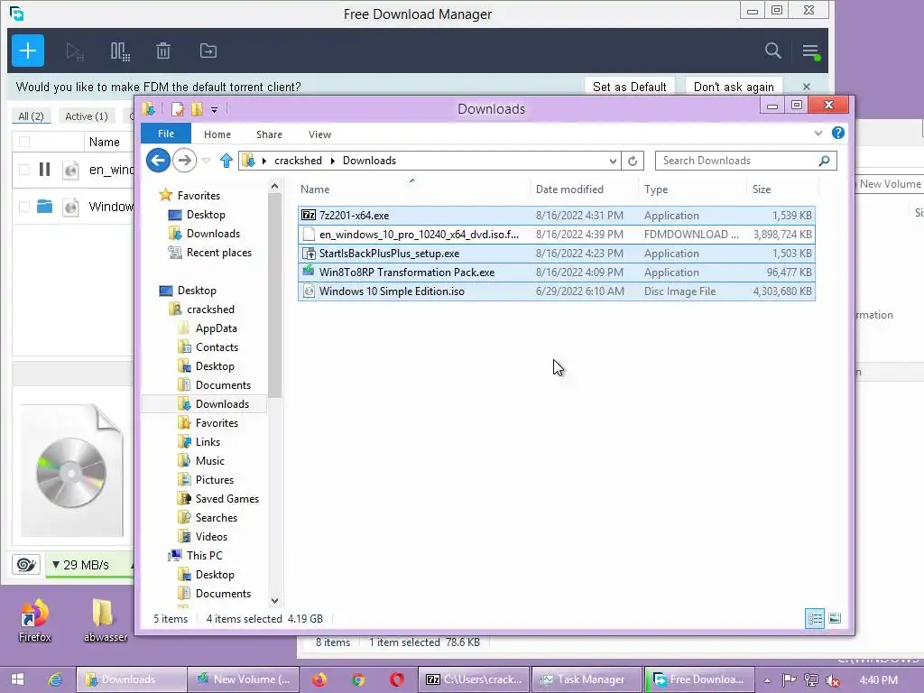Toggle FDM snail speed mode icon
The height and width of the screenshot is (693, 924).
pyautogui.click(x=26, y=565)
